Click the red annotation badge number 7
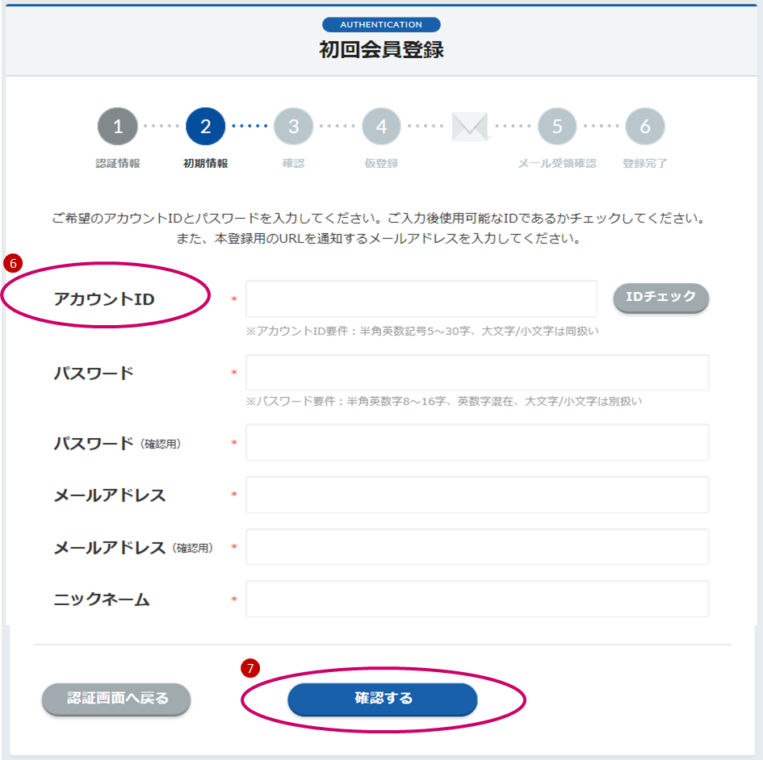 [x=250, y=668]
